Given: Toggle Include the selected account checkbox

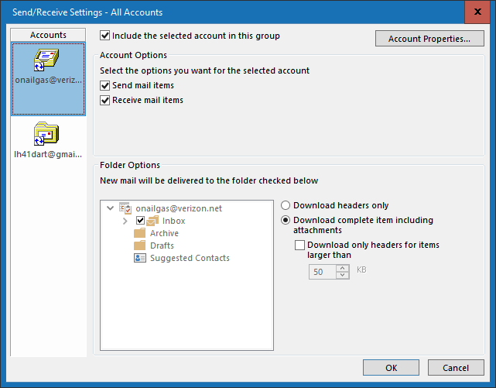Looking at the screenshot, I should coord(105,36).
